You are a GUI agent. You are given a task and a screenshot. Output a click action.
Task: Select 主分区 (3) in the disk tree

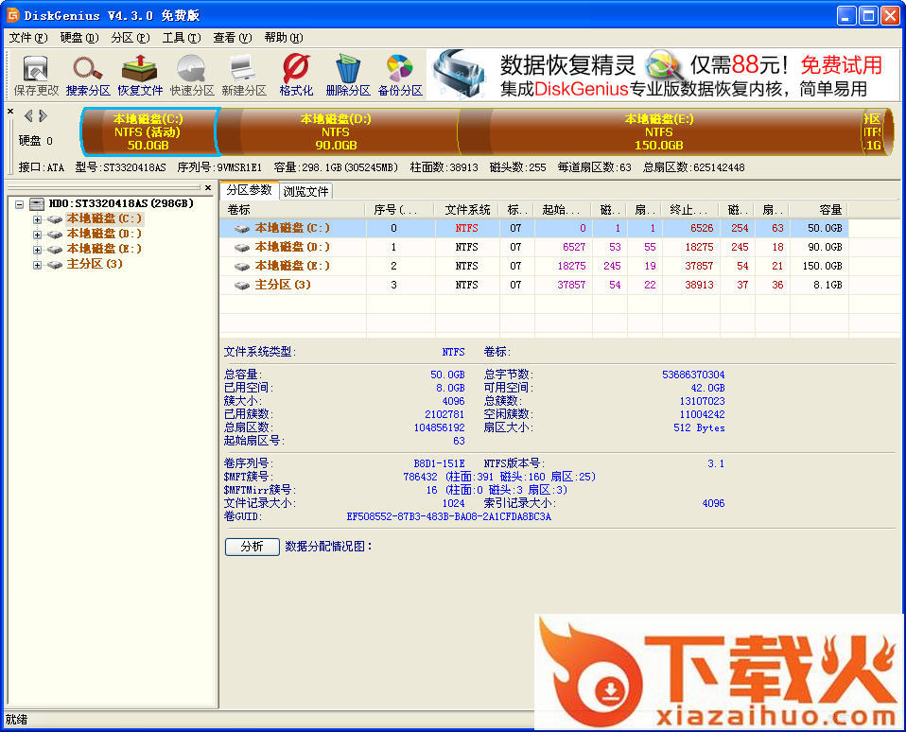(x=95, y=264)
